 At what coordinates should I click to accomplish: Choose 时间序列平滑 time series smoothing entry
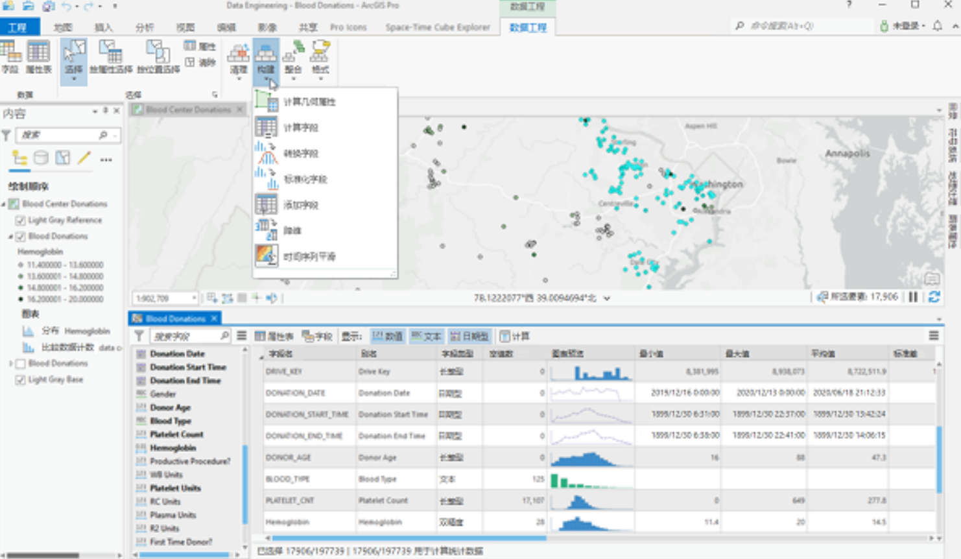[x=325, y=256]
